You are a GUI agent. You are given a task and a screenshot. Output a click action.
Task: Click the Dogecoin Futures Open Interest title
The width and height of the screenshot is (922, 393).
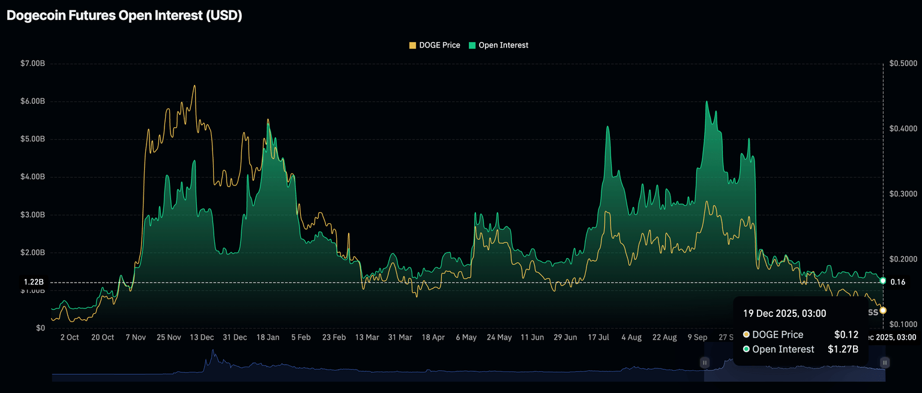[x=124, y=16]
